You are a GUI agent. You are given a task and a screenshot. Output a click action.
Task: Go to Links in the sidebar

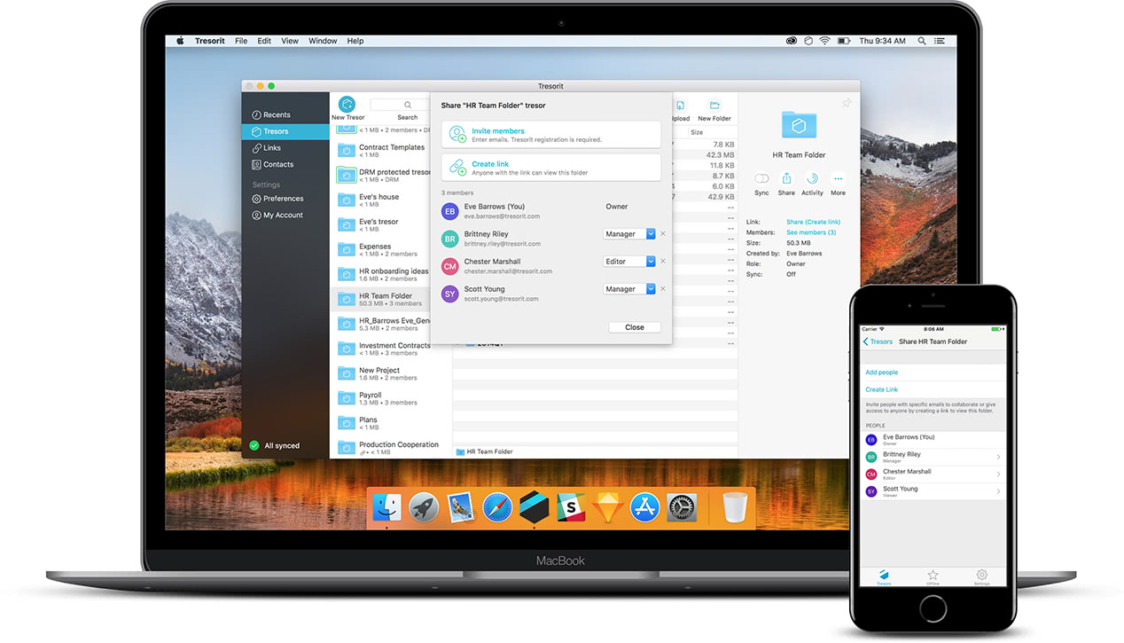pos(285,148)
